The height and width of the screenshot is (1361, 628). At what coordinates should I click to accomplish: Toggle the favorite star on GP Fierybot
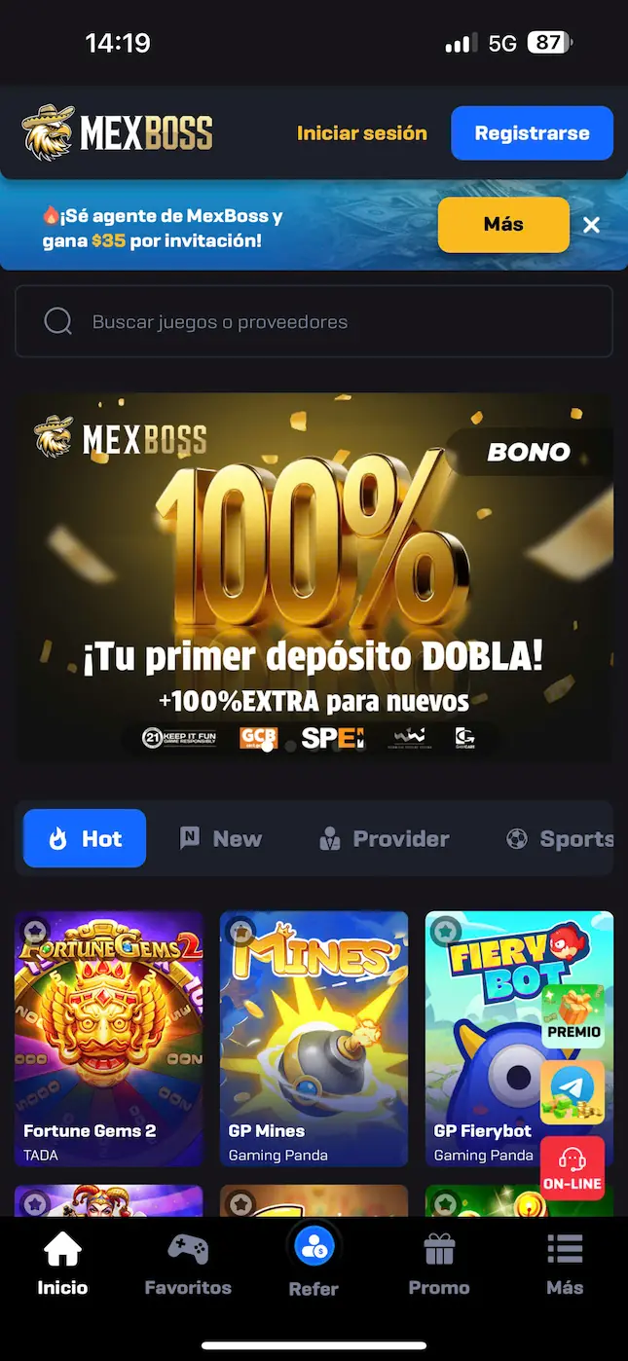point(445,931)
